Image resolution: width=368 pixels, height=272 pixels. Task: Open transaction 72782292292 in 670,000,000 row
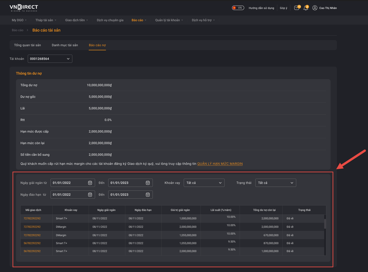point(32,235)
